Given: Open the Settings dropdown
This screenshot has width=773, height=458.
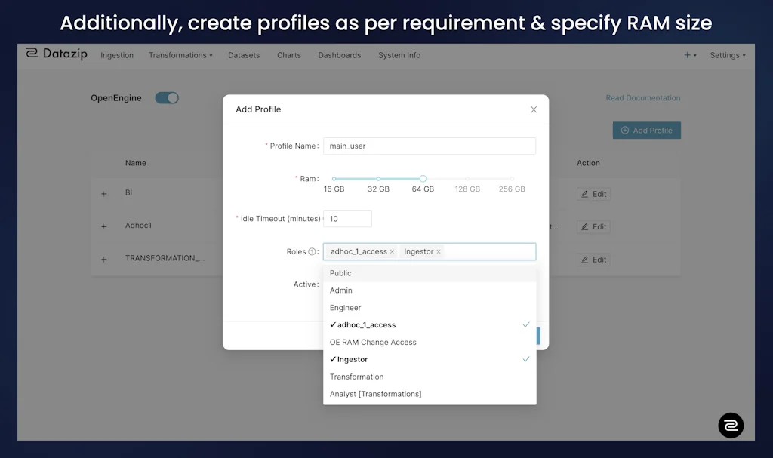Looking at the screenshot, I should (x=727, y=54).
